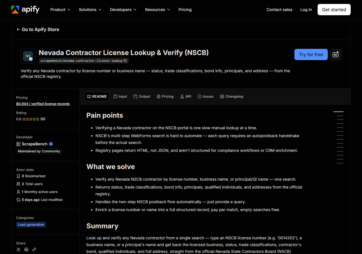This screenshot has width=362, height=254.
Task: Click the Get started button
Action: click(334, 10)
